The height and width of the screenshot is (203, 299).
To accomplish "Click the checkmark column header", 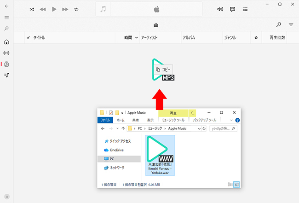I will coord(28,38).
